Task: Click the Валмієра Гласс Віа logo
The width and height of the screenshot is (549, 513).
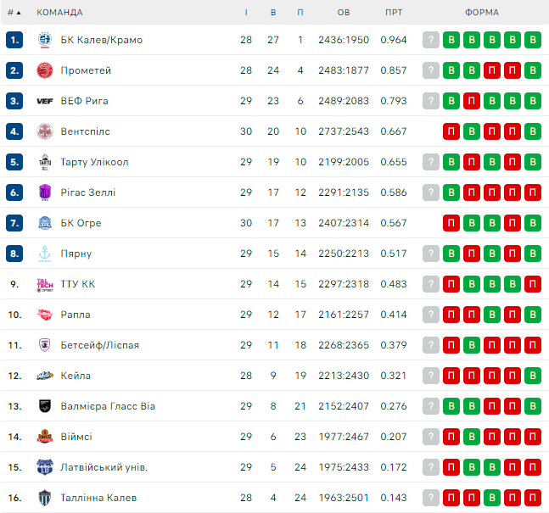Action: click(x=45, y=406)
